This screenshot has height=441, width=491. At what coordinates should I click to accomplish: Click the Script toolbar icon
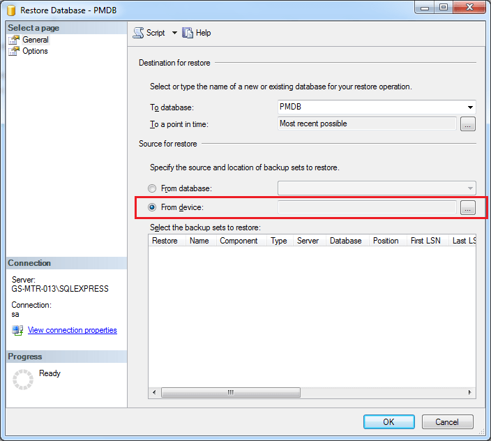click(138, 33)
